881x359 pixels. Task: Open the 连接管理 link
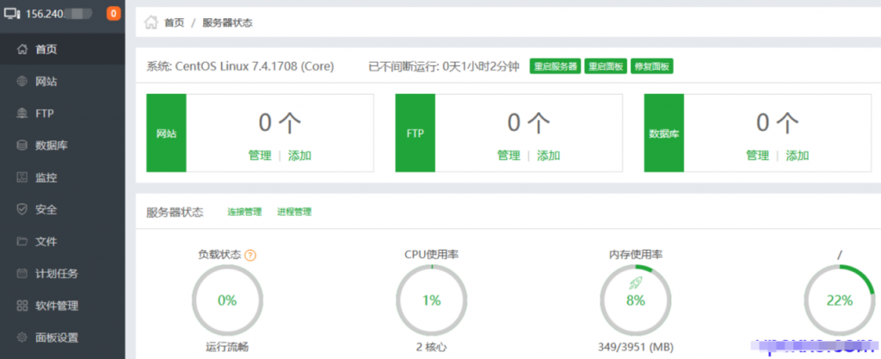click(243, 212)
